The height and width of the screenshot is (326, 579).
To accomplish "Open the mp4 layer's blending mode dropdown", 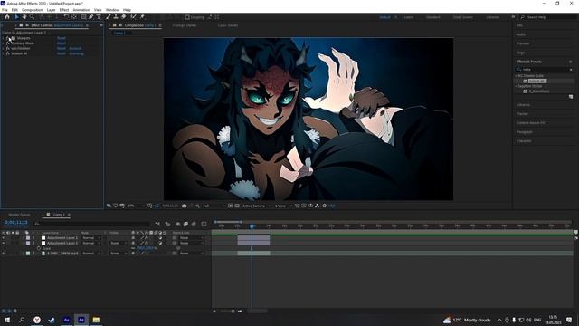I will click(90, 254).
